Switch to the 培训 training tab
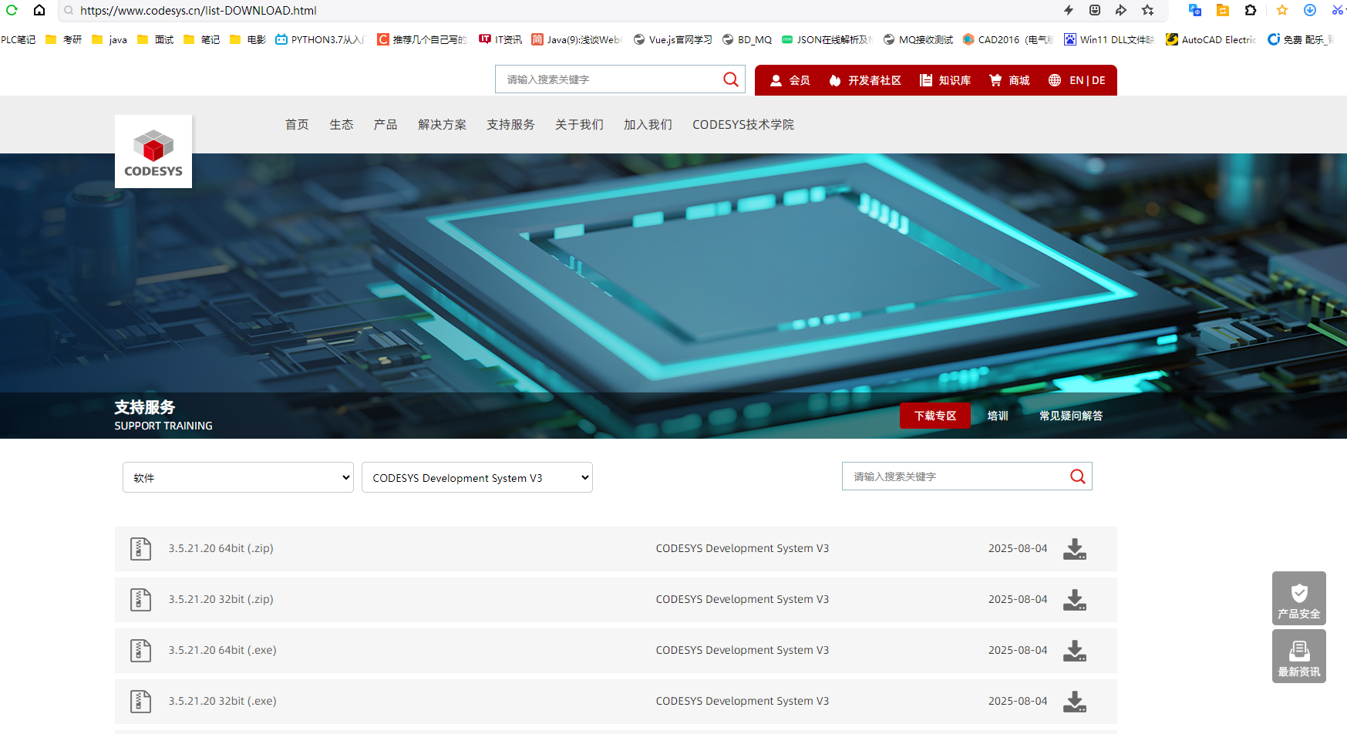1347x734 pixels. click(997, 416)
